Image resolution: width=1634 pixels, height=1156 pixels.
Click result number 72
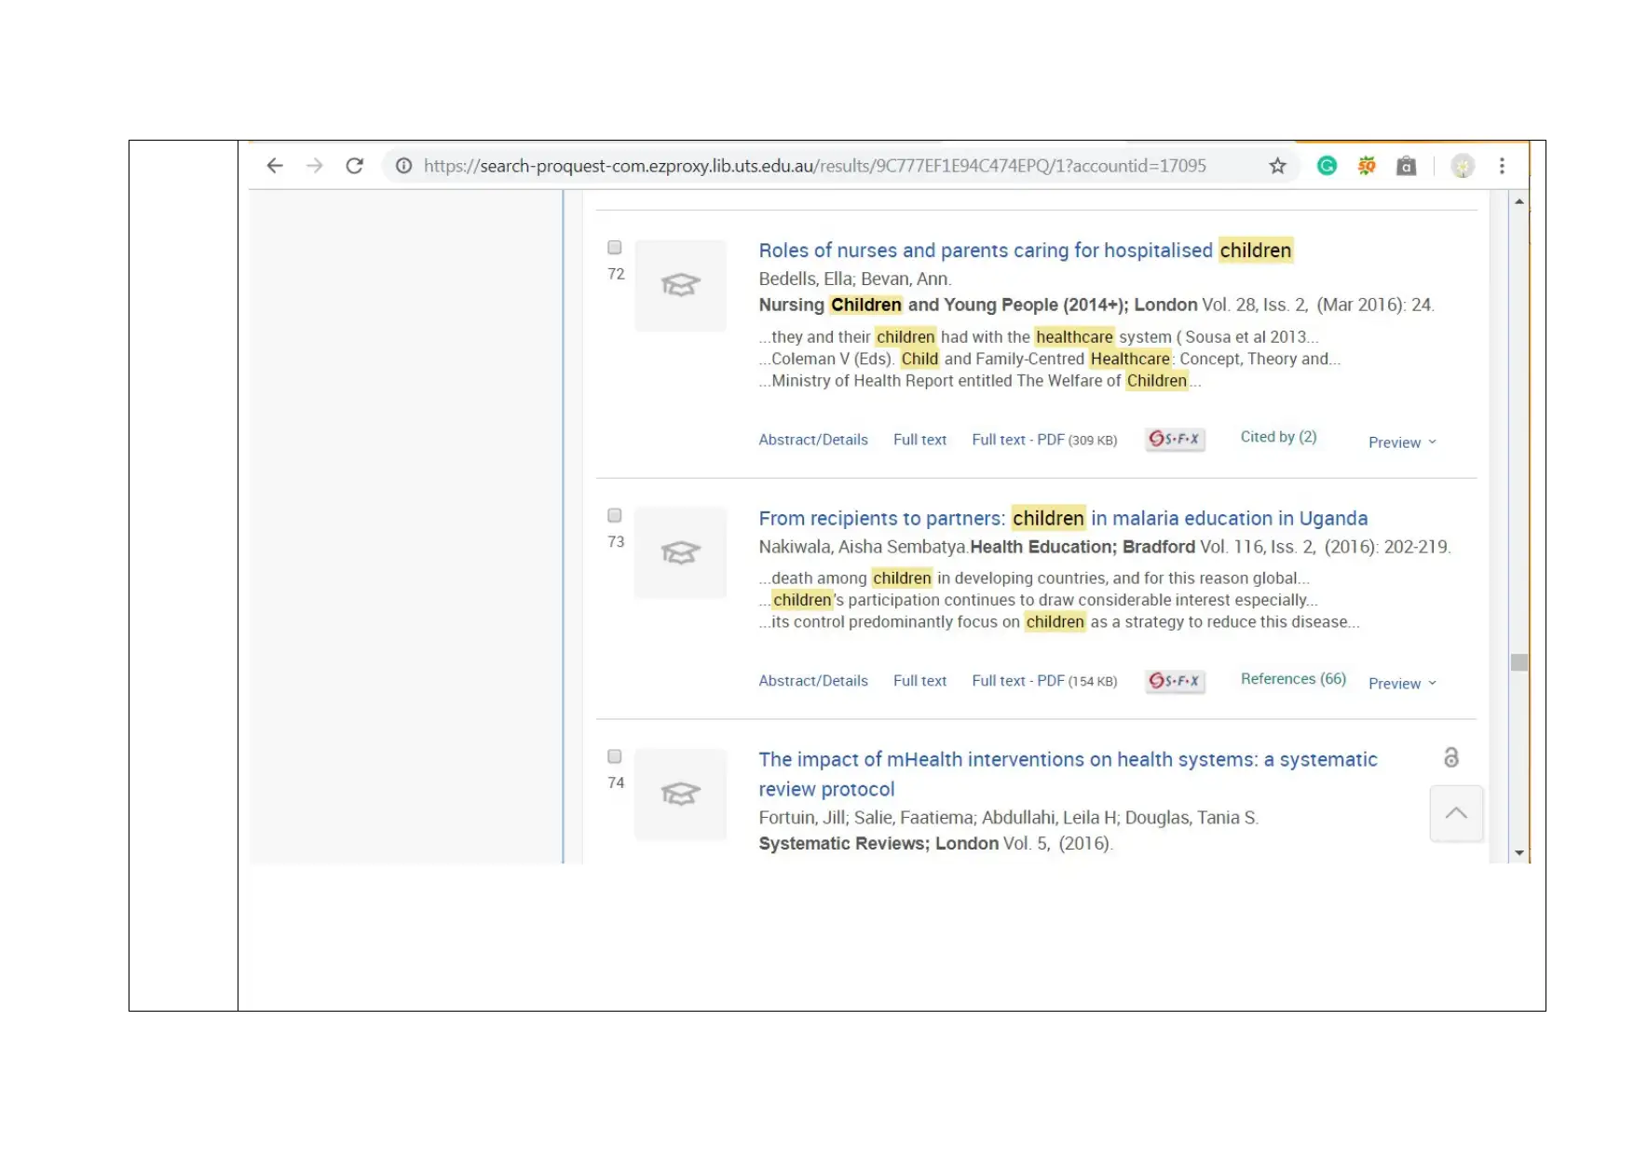tap(616, 274)
